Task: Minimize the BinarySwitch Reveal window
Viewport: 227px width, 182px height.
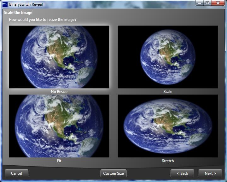Action: click(x=200, y=3)
